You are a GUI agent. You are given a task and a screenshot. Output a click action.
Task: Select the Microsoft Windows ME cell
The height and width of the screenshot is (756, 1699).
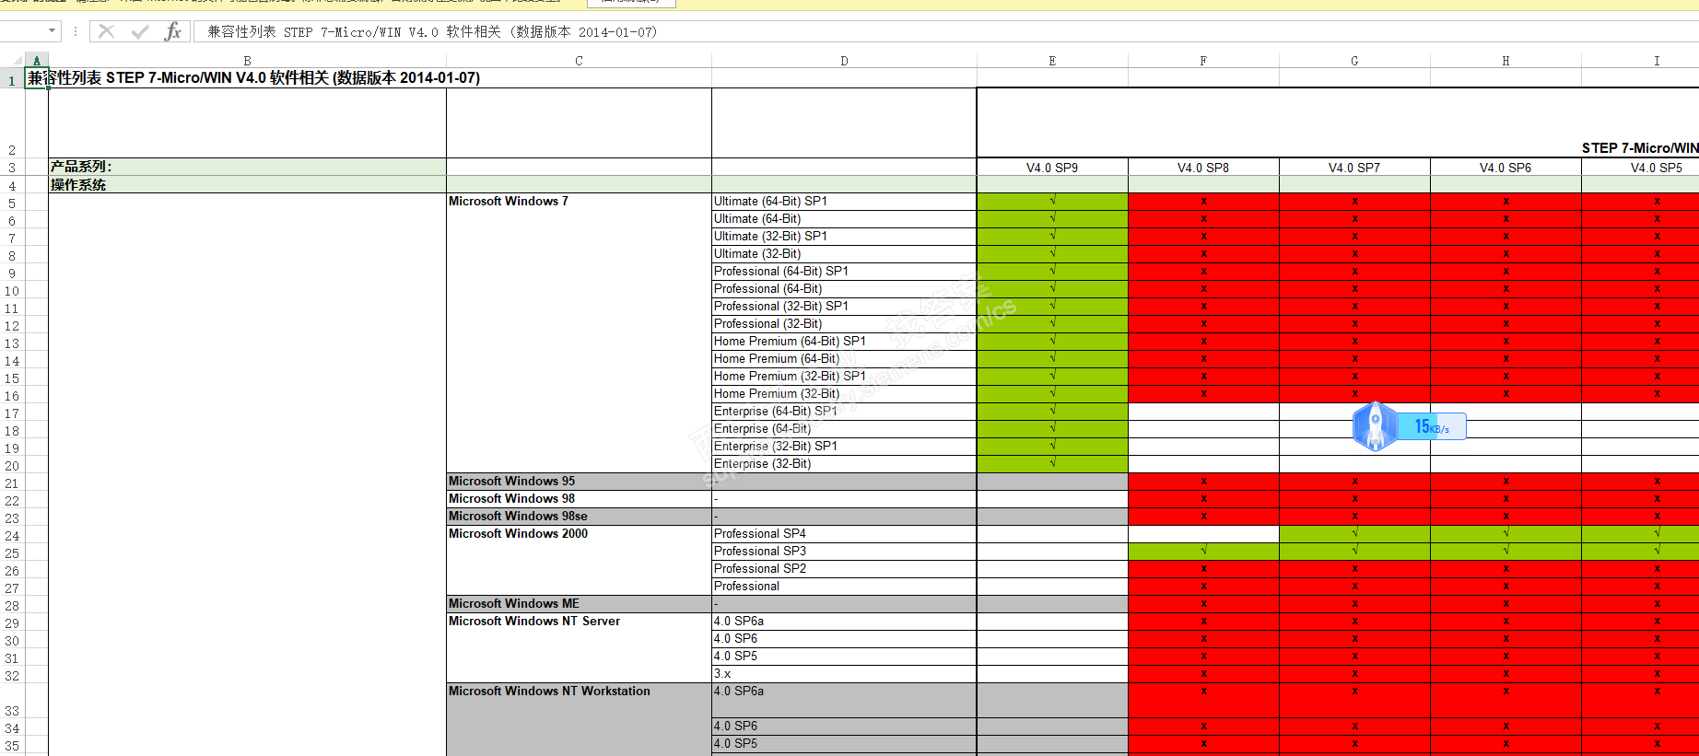pyautogui.click(x=579, y=604)
